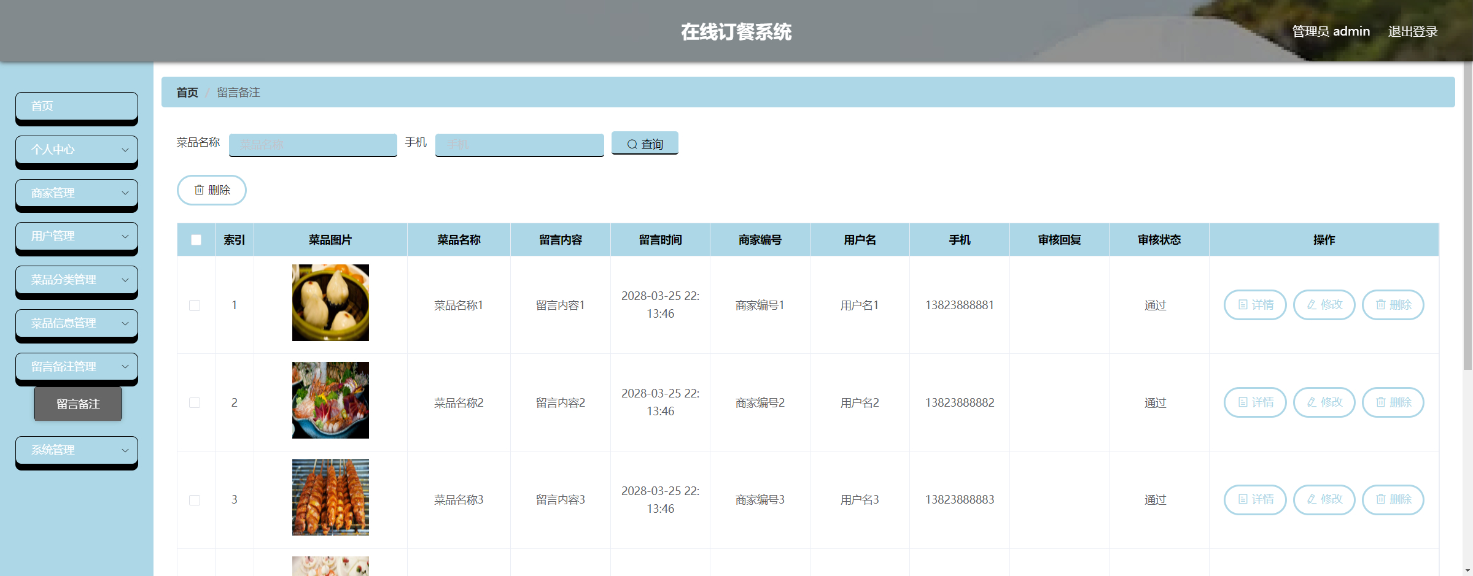Viewport: 1473px width, 576px height.
Task: Expand 商家管理 menu chevron
Action: pyautogui.click(x=125, y=193)
